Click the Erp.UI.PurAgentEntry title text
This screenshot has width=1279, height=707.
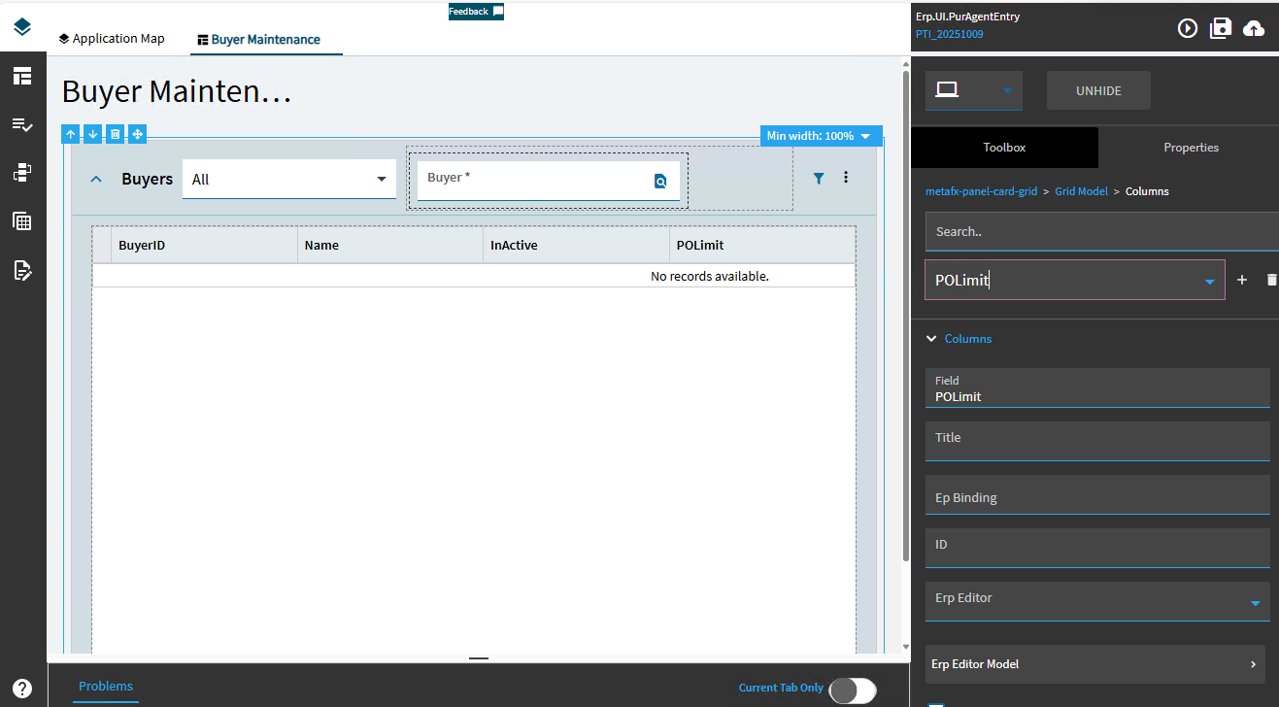point(967,17)
